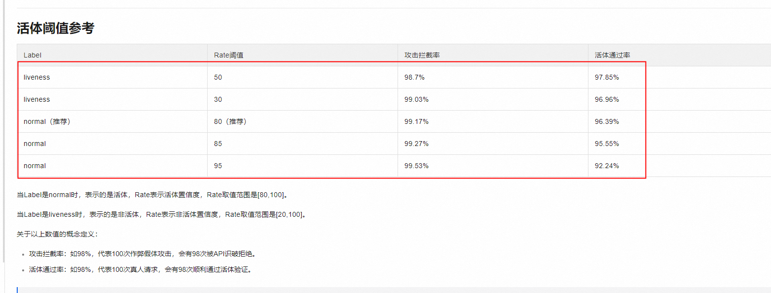Viewport: 771px width, 293px height.
Task: Click the Rate threshold cell showing 85
Action: pos(218,144)
